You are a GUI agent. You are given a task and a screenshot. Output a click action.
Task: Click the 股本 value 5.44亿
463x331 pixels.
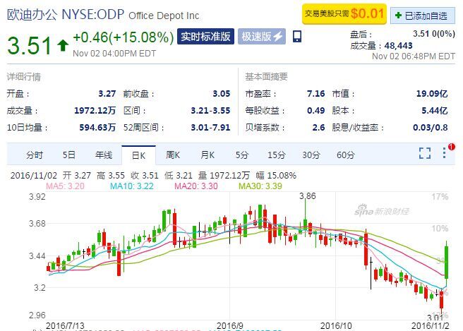click(x=434, y=110)
